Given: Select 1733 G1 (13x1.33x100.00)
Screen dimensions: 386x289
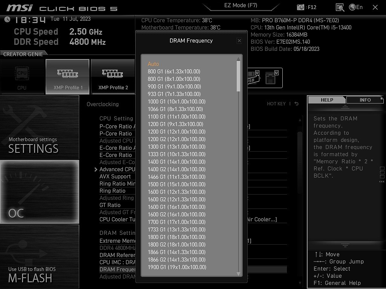Looking at the screenshot, I should pyautogui.click(x=176, y=230).
